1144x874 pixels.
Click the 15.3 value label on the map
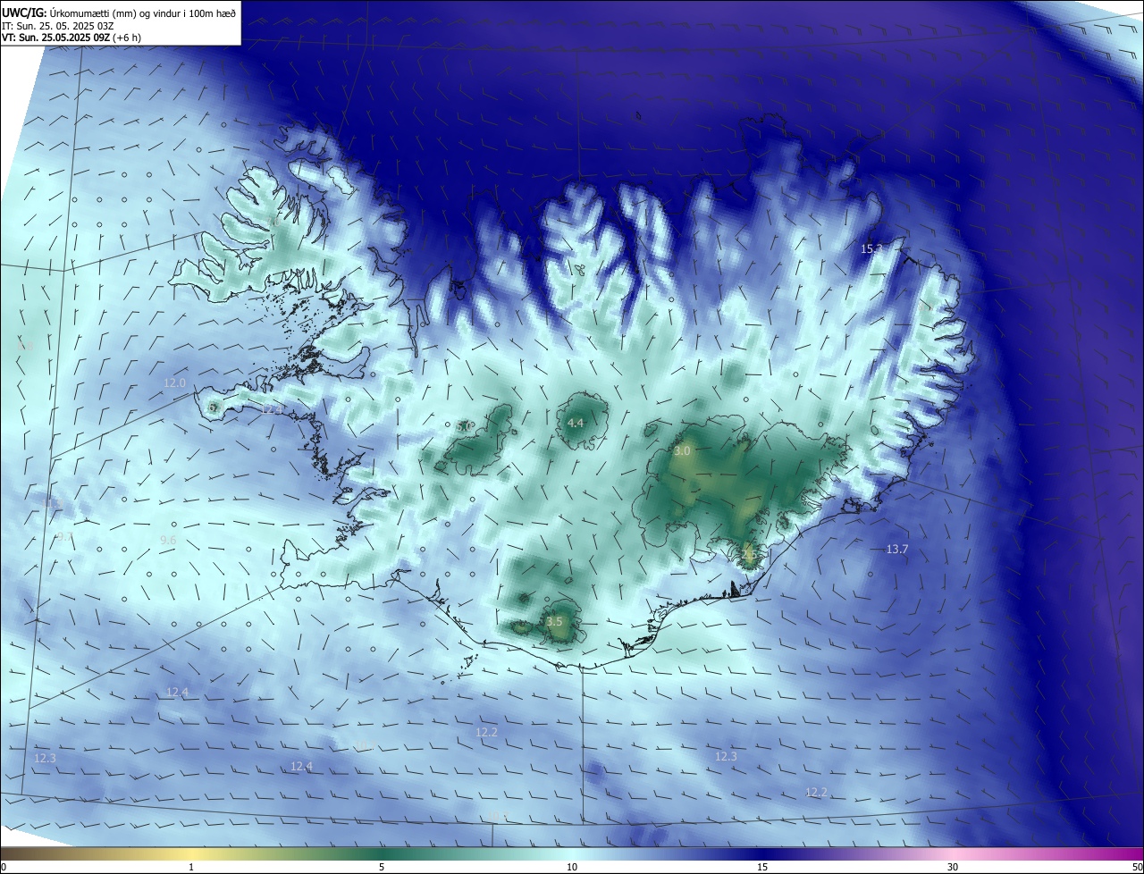(871, 248)
